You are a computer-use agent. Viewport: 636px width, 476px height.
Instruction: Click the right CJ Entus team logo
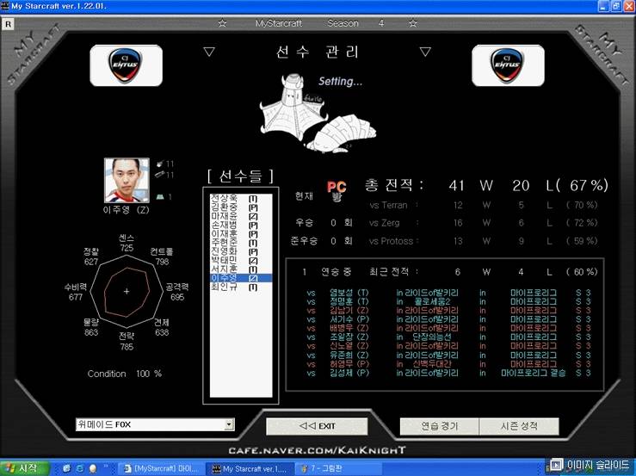point(508,65)
